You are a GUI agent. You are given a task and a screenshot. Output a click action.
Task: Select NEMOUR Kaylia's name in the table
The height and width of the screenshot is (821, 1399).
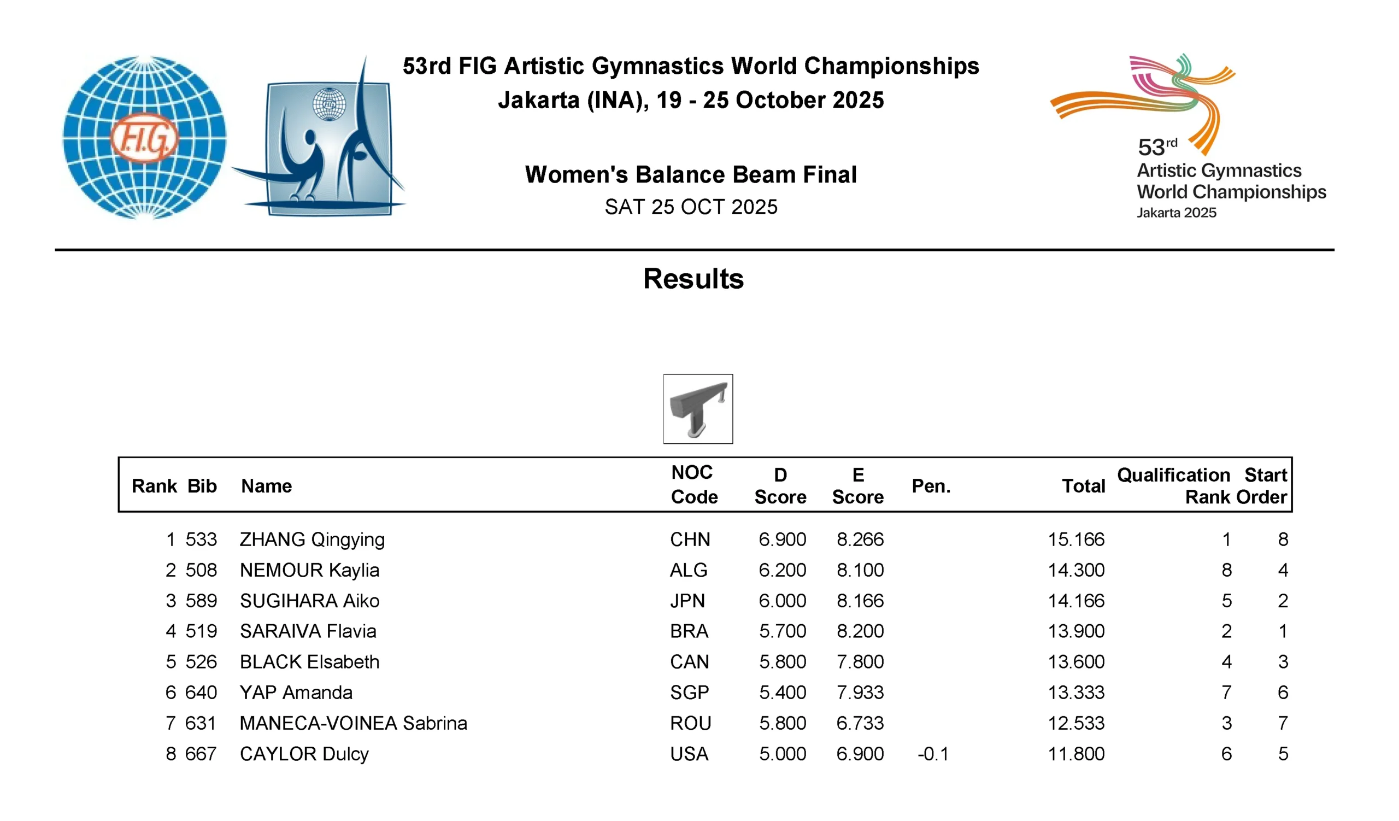(309, 570)
